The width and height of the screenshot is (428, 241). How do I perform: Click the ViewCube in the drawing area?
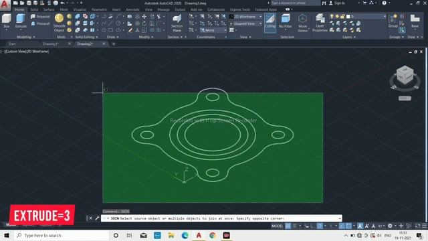pos(405,74)
